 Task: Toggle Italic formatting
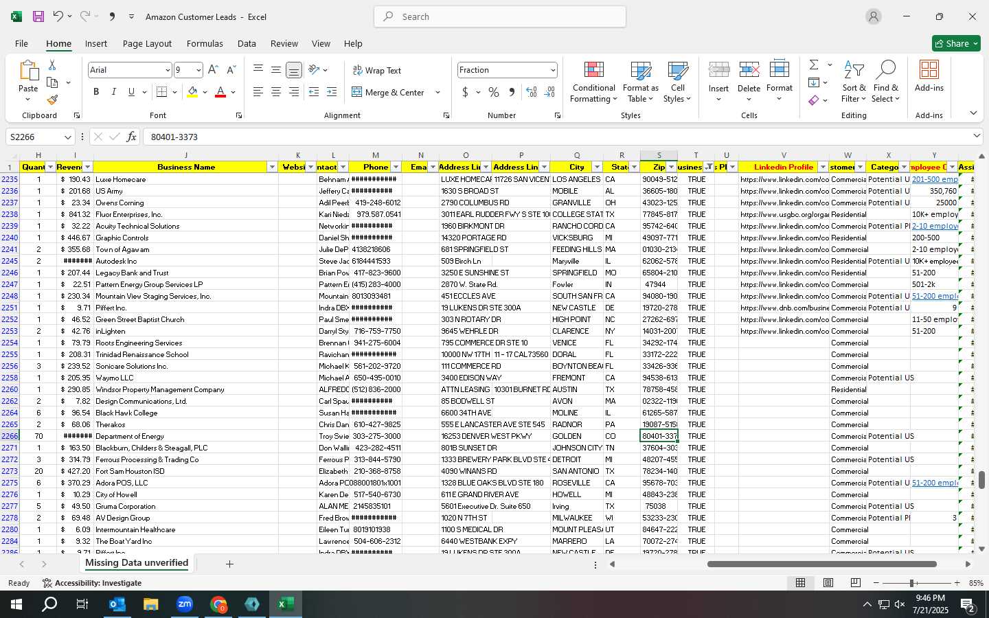pos(113,92)
